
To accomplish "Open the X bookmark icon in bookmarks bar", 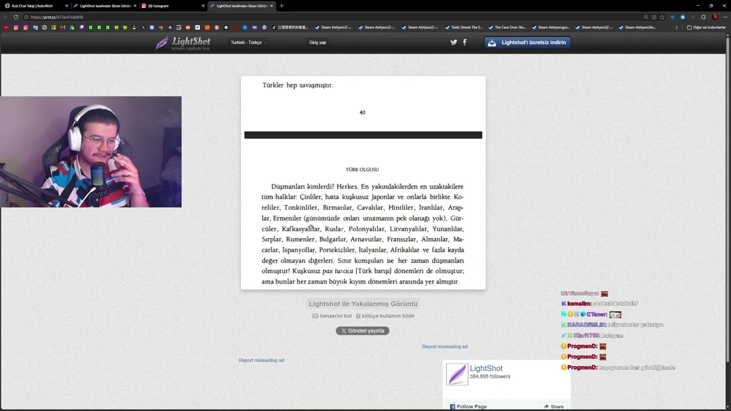I will tap(143, 27).
